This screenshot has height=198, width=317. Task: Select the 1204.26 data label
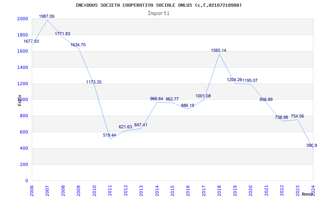(x=235, y=80)
